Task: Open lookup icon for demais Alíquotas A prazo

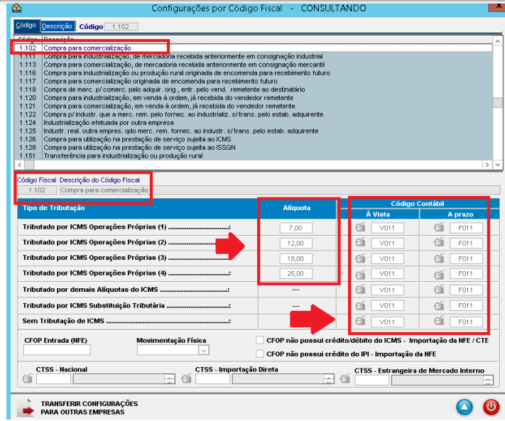Action: pyautogui.click(x=439, y=289)
